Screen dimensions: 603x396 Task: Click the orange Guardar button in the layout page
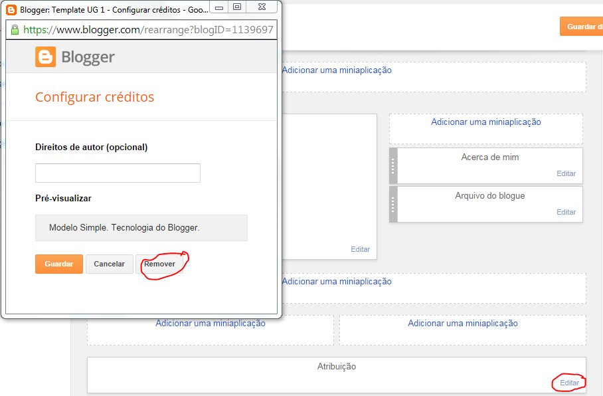(582, 27)
